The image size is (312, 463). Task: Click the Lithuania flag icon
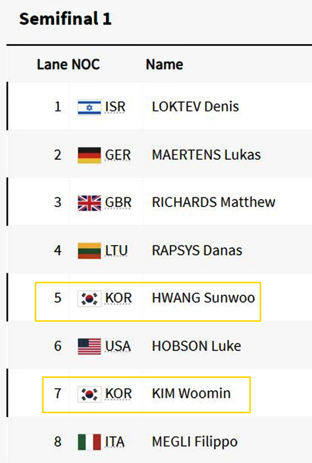tap(89, 251)
